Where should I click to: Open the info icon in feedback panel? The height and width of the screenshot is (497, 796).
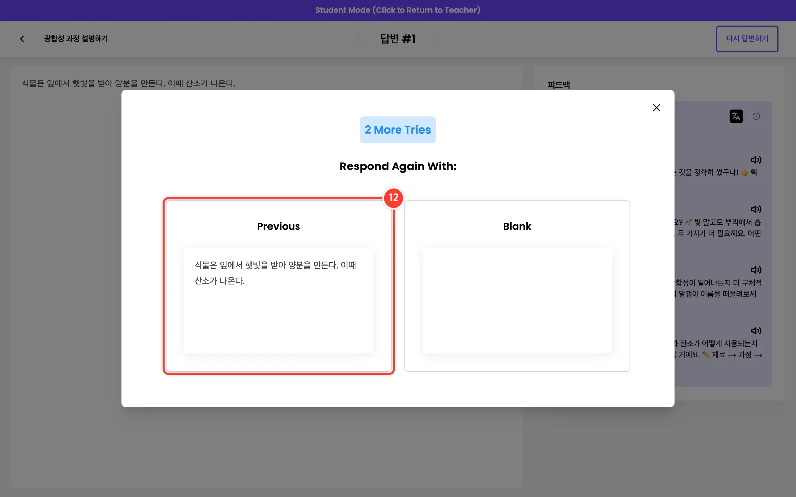(756, 116)
